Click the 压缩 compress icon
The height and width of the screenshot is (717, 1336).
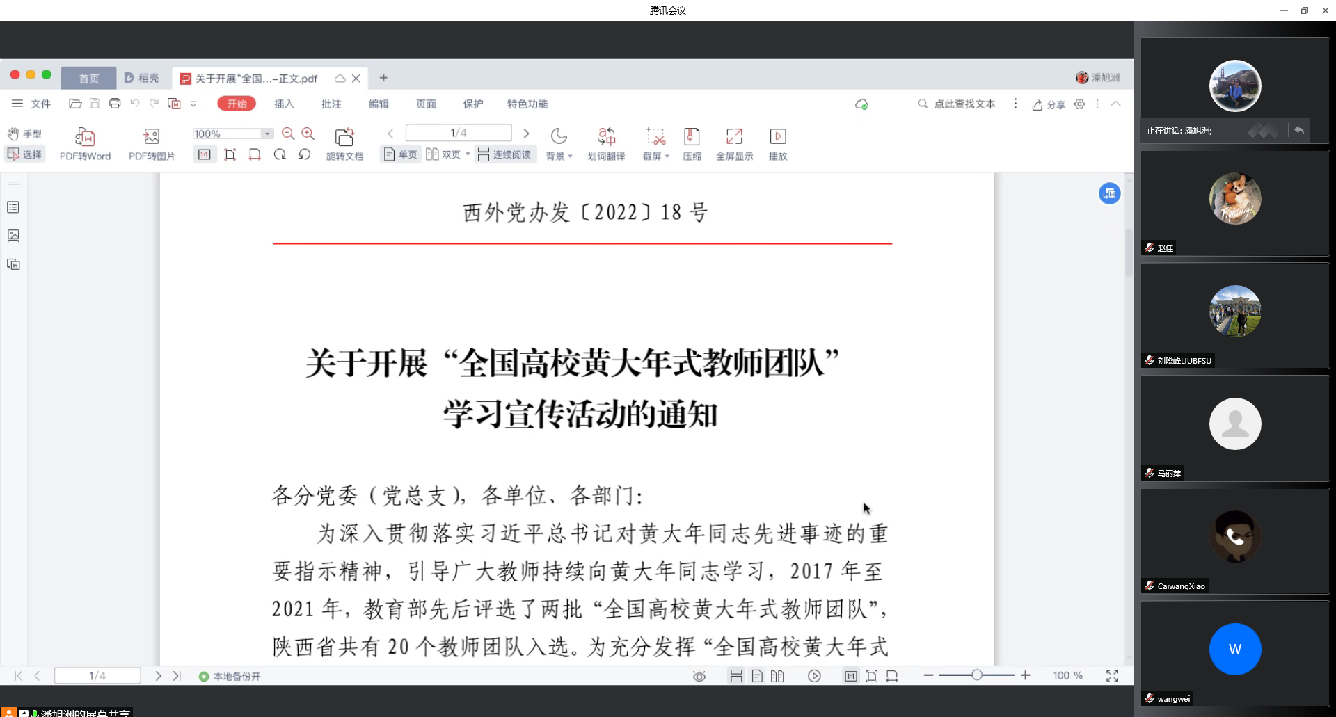692,137
